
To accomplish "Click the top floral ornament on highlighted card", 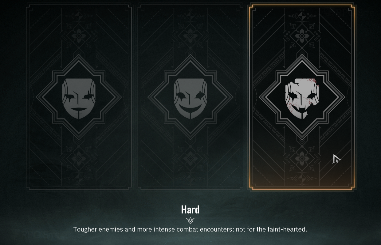I will [302, 36].
